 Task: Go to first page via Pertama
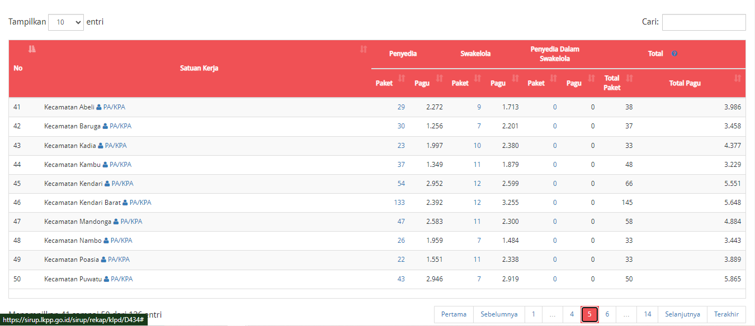click(454, 314)
